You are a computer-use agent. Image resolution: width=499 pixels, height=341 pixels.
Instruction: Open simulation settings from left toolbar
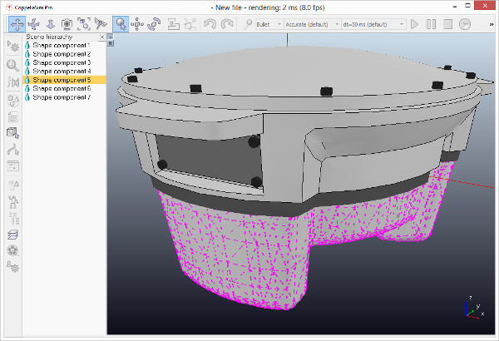(13, 47)
